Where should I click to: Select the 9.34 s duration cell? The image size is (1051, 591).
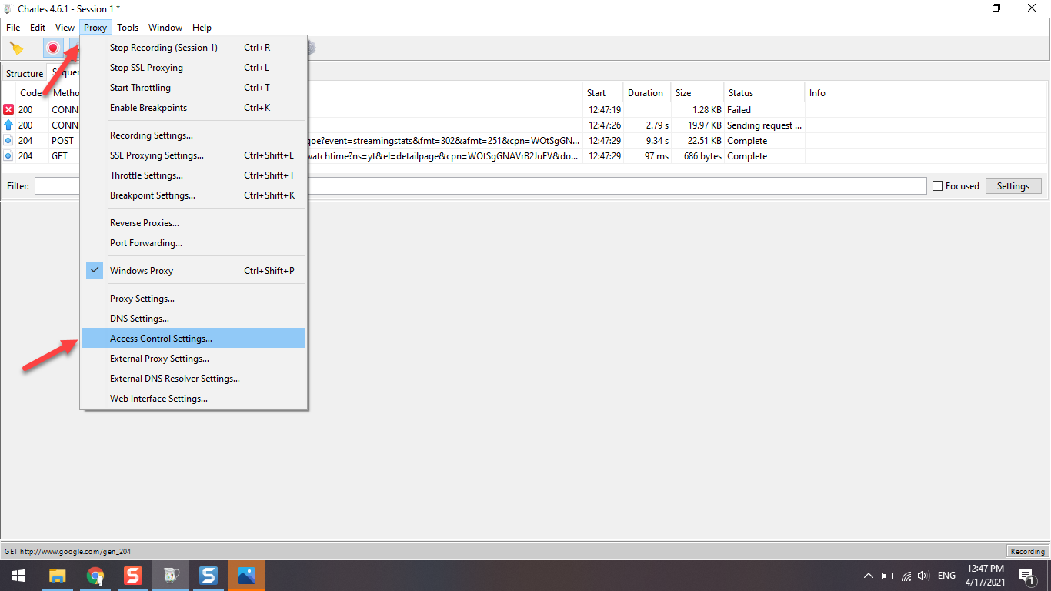pyautogui.click(x=646, y=141)
